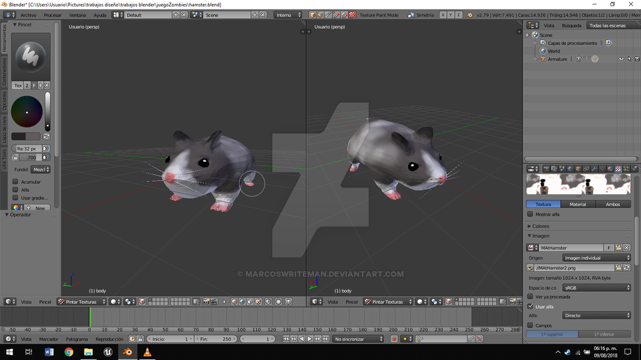The image size is (641, 360).
Task: Open the Archivo menu
Action: (x=28, y=15)
